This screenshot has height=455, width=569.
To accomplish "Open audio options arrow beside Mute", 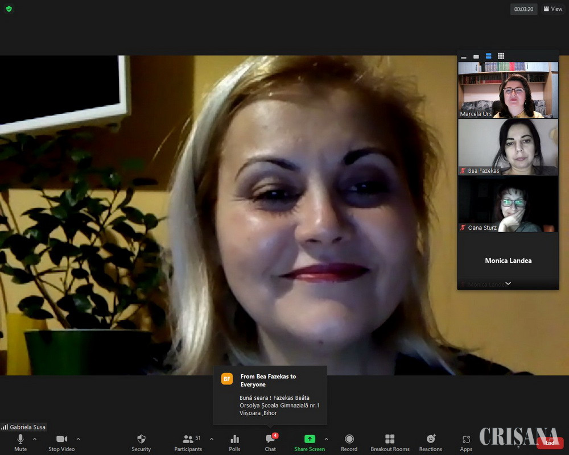I will point(35,439).
